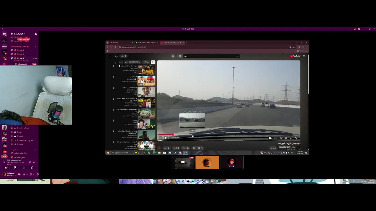Click YouTube notifications bell in shared stream
Screen dimensions: 376x211
tap(116, 56)
